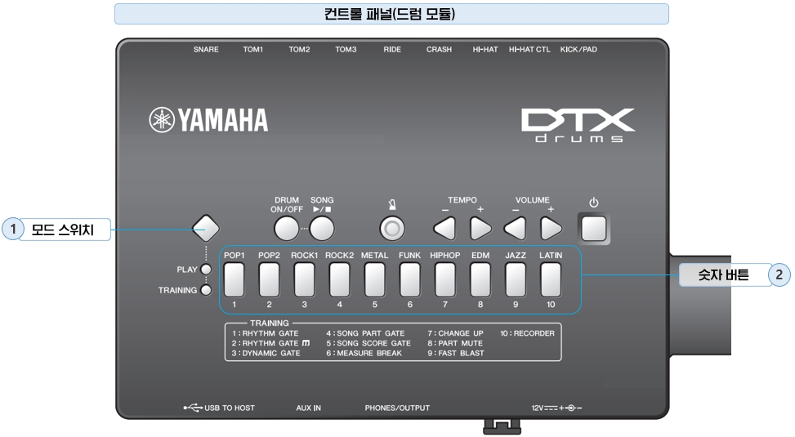Viewport: 795px width, 437px height.
Task: Choose the ROCK1 kit button 3
Action: point(304,280)
